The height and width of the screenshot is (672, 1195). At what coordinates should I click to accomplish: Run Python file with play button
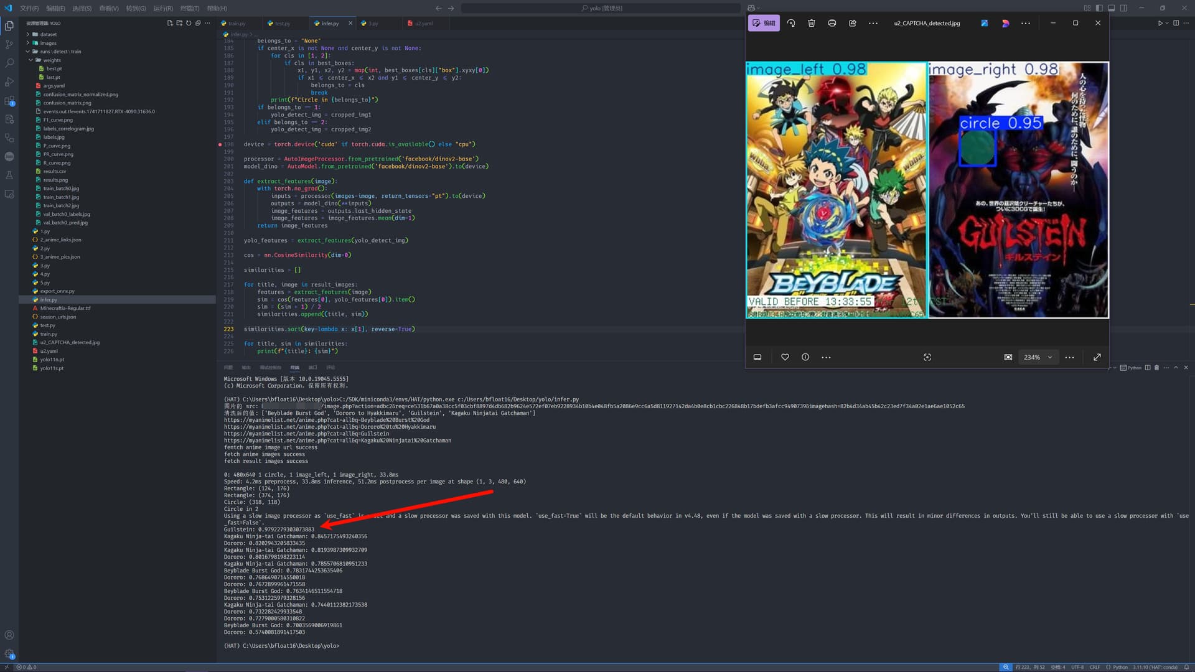pos(1160,23)
